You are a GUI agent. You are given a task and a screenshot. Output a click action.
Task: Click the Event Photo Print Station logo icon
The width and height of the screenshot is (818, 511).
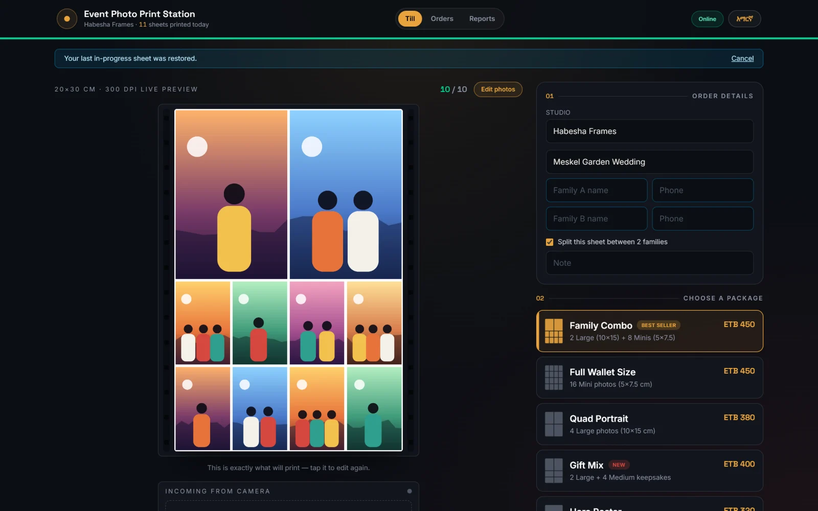[67, 19]
